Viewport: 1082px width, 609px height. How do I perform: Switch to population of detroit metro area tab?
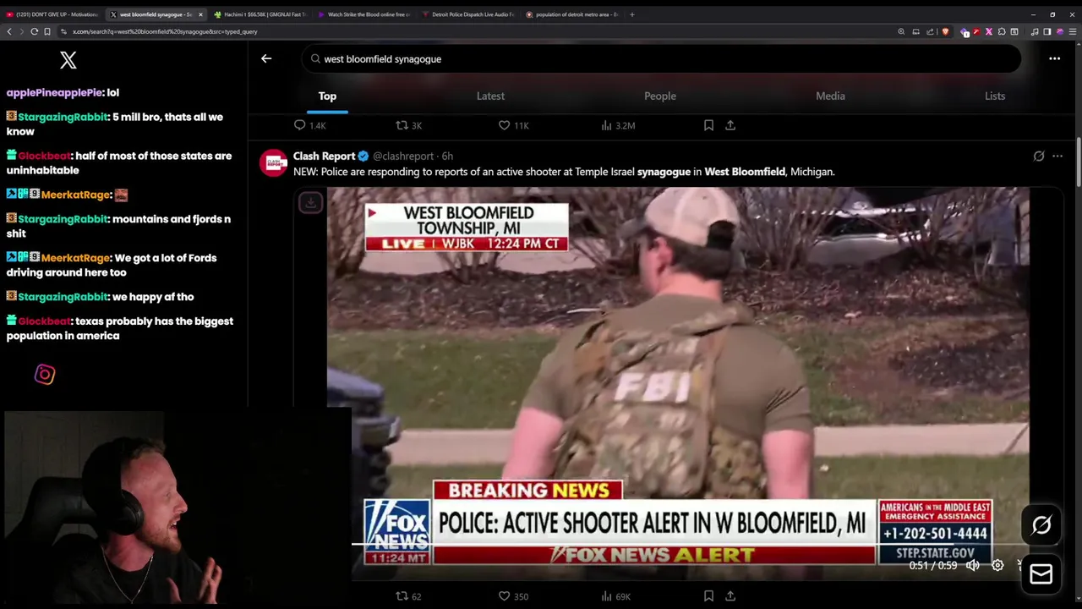(x=572, y=14)
